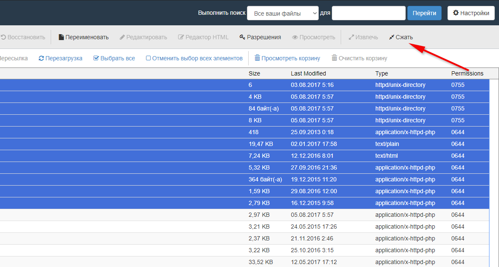This screenshot has width=499, height=267.
Task: Click the Reload (Перезагрузка) refresh icon
Action: (41, 58)
